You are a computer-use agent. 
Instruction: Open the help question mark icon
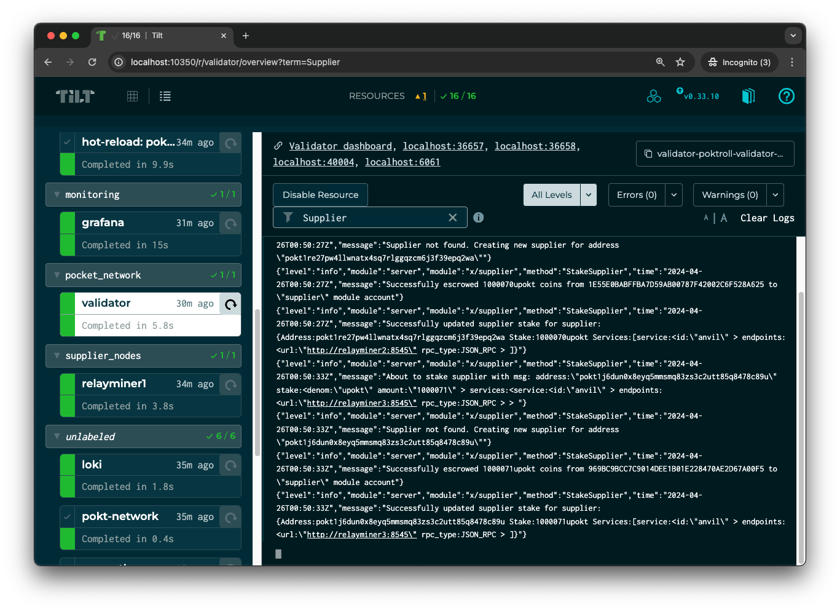(787, 96)
